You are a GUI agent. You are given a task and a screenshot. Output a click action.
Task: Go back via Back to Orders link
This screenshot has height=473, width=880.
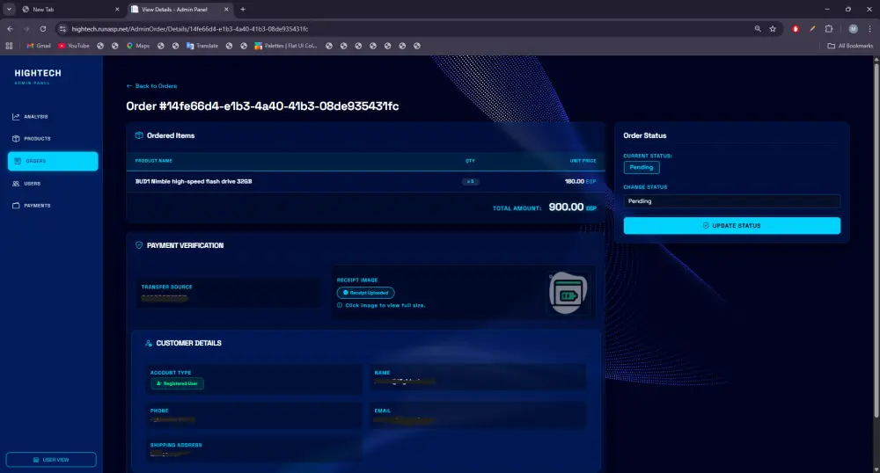click(x=151, y=86)
